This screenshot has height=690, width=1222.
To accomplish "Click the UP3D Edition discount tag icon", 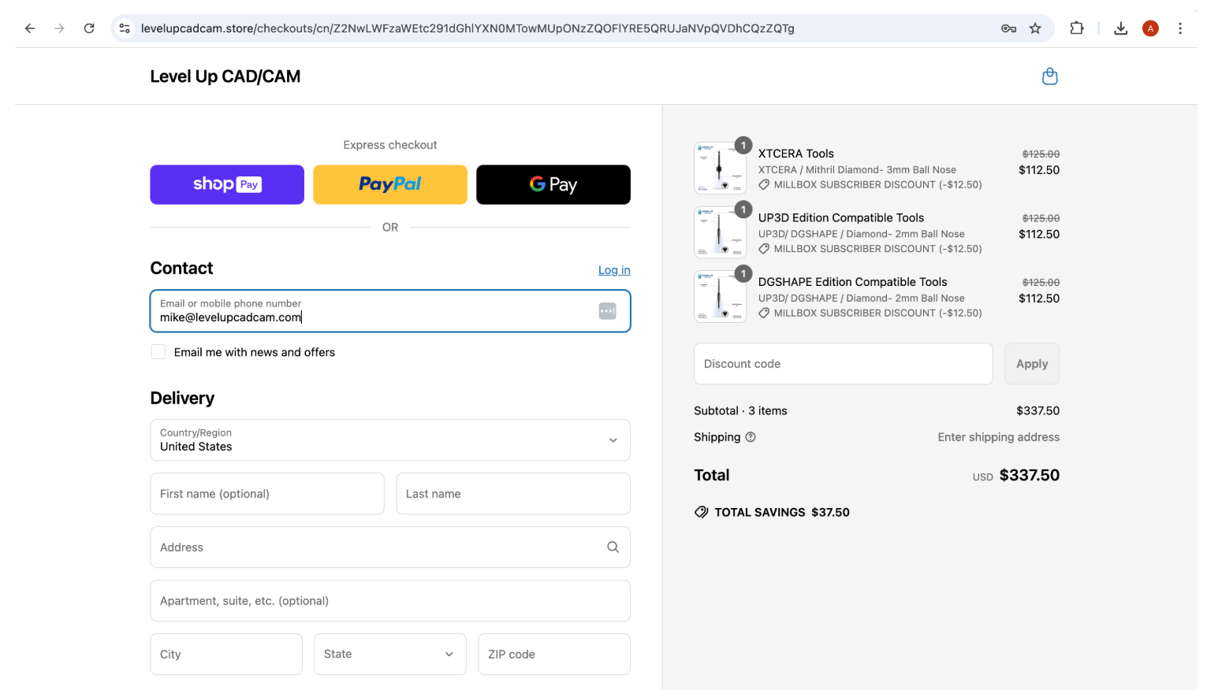I will click(x=764, y=249).
